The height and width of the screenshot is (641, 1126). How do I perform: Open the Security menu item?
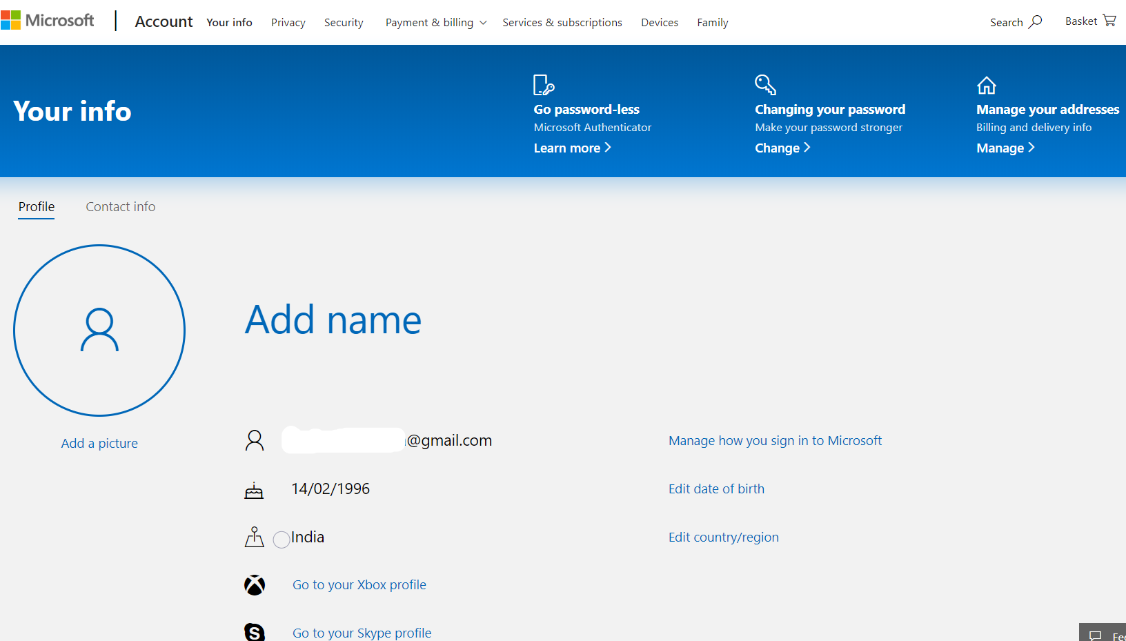(x=344, y=23)
